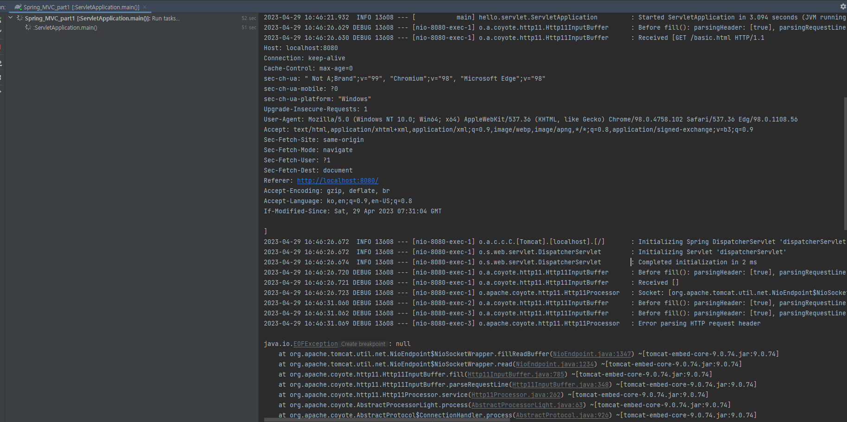The image size is (847, 422).
Task: Click 'Started ServletApplication in 3.094 seconds' message
Action: click(742, 17)
